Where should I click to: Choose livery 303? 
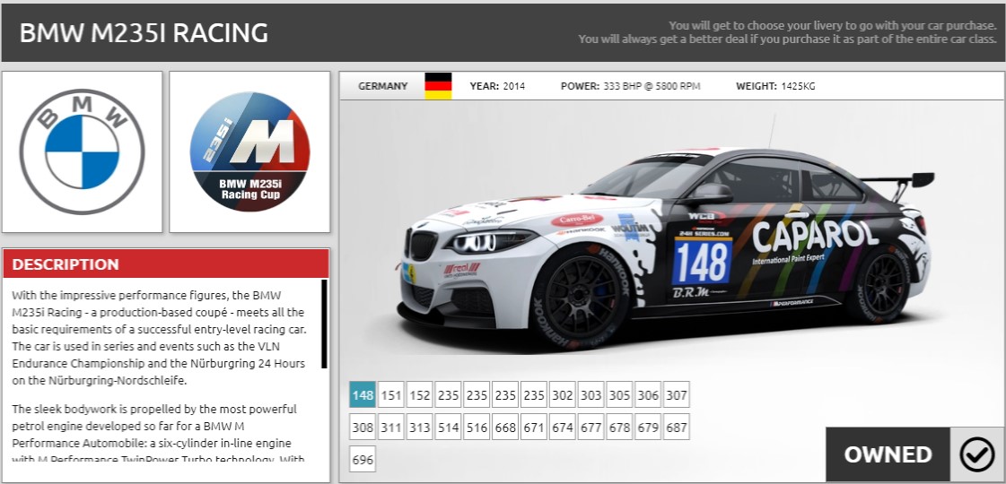coord(590,395)
